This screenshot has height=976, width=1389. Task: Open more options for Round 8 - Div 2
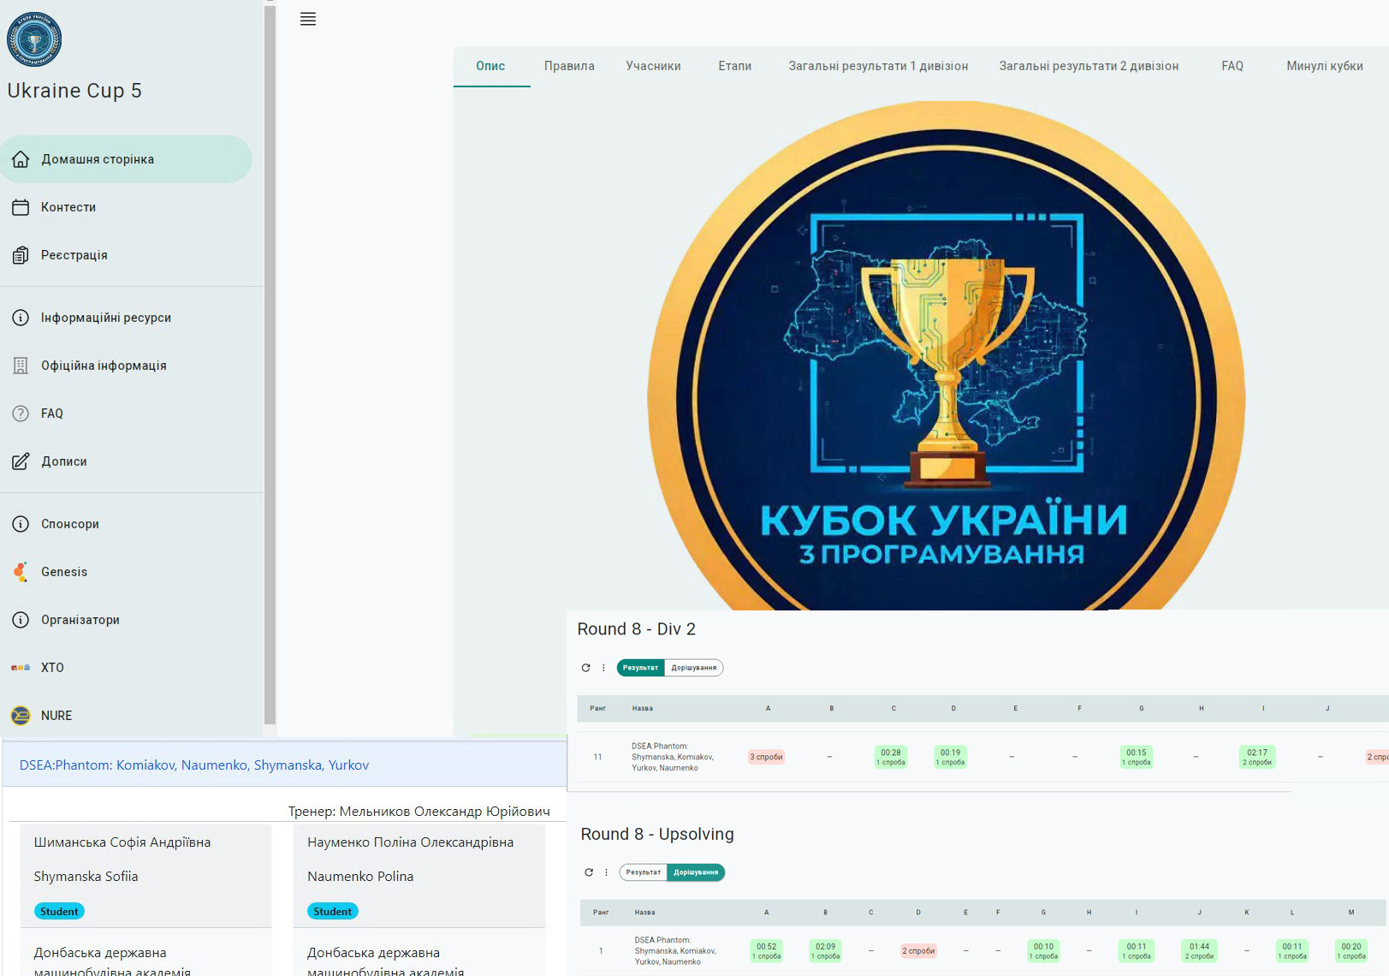point(603,668)
